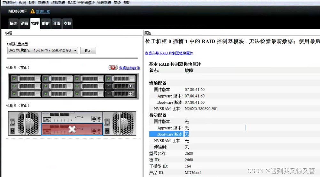Select the second disk in top row

click(57, 78)
